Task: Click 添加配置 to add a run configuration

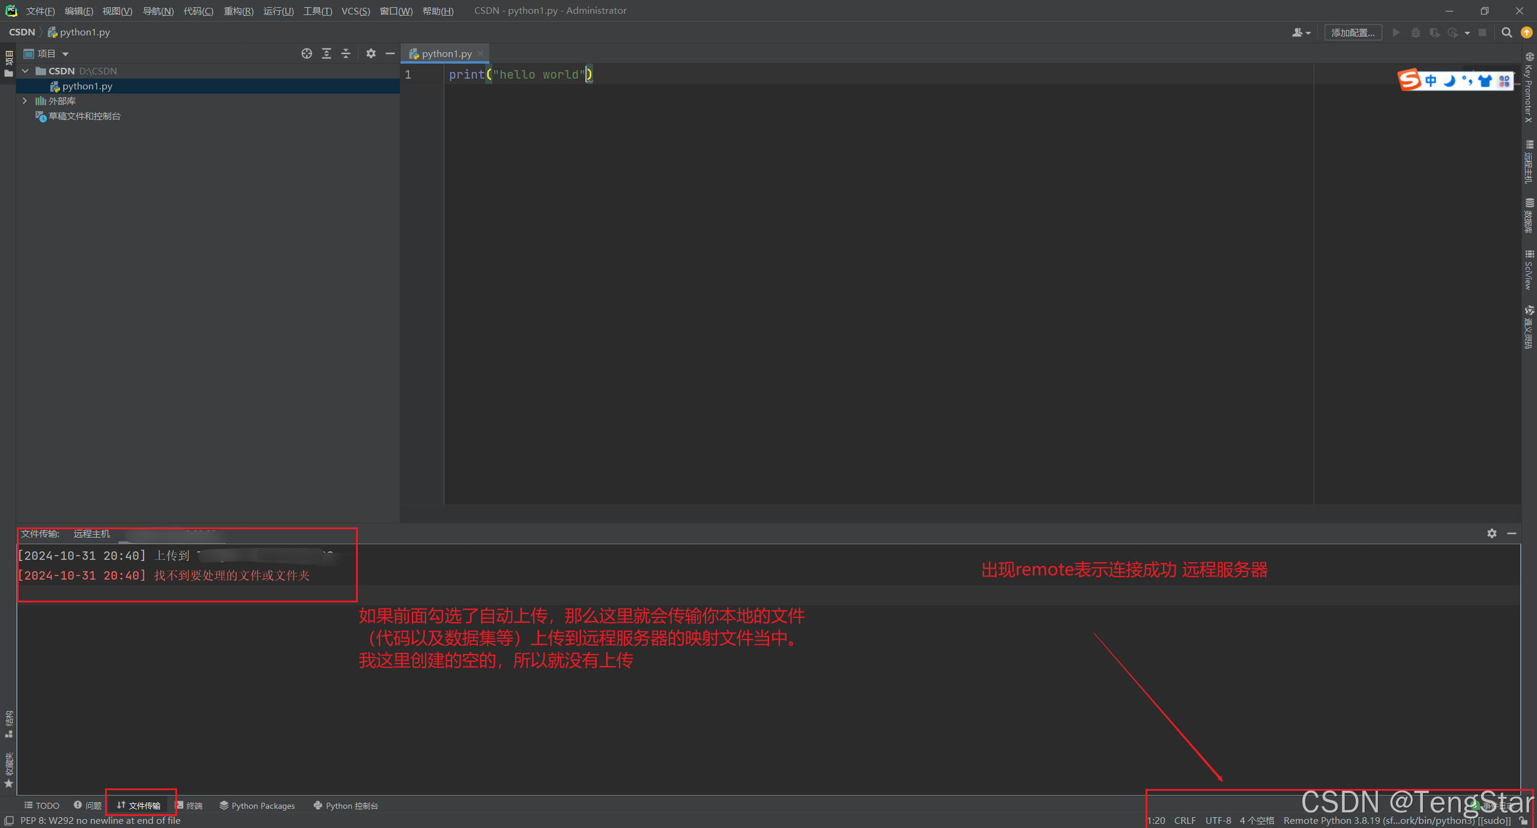Action: pos(1352,32)
